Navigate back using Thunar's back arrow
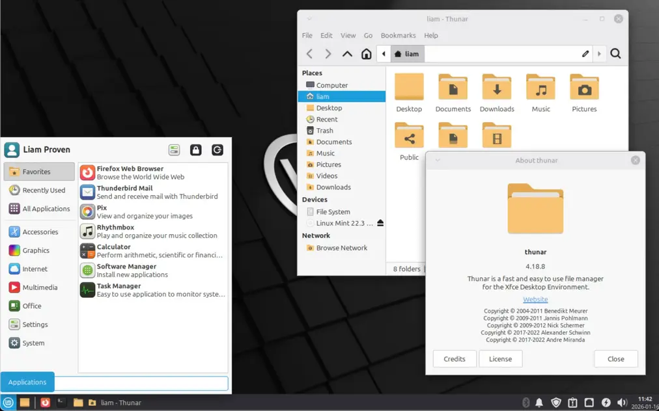 (309, 53)
